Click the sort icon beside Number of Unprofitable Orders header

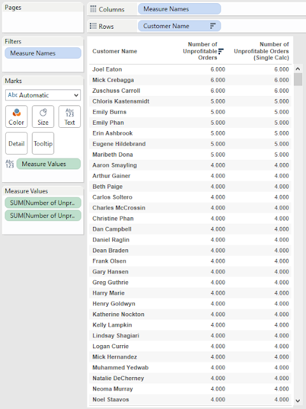coord(221,51)
